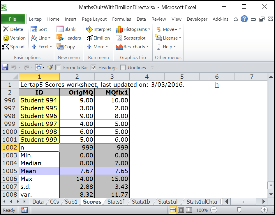The image size is (275, 215).
Task: Expand the Excel dropdown in Basic options
Action: (51, 47)
